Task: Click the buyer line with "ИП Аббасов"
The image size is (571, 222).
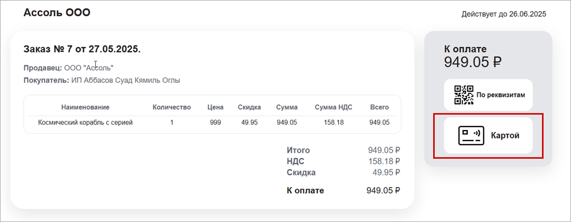Action: (102, 80)
